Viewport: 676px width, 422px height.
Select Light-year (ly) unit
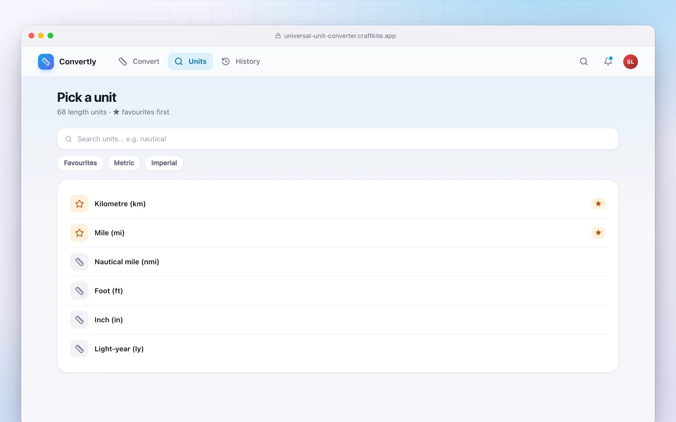[x=338, y=349]
